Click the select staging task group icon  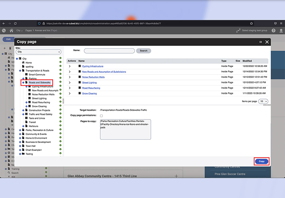pos(238,31)
